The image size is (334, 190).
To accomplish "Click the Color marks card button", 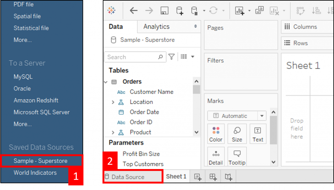I will tap(216, 134).
